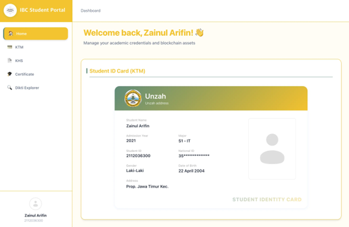Click the Date of Birth 22 April 2004
The height and width of the screenshot is (227, 349).
191,171
